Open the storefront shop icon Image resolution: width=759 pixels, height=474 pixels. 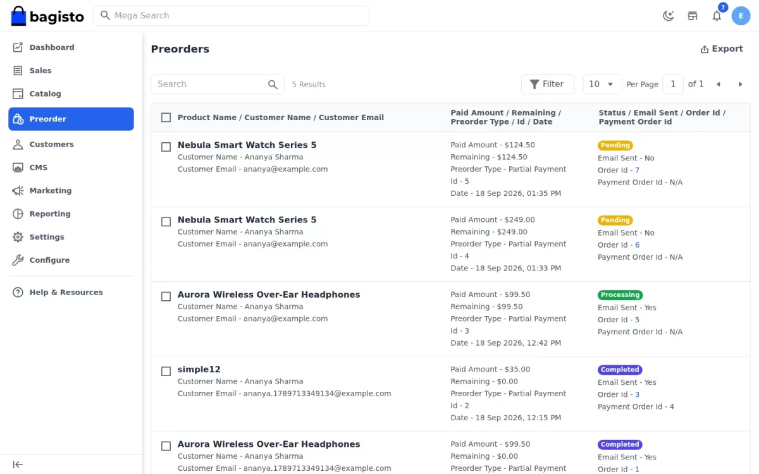[693, 16]
